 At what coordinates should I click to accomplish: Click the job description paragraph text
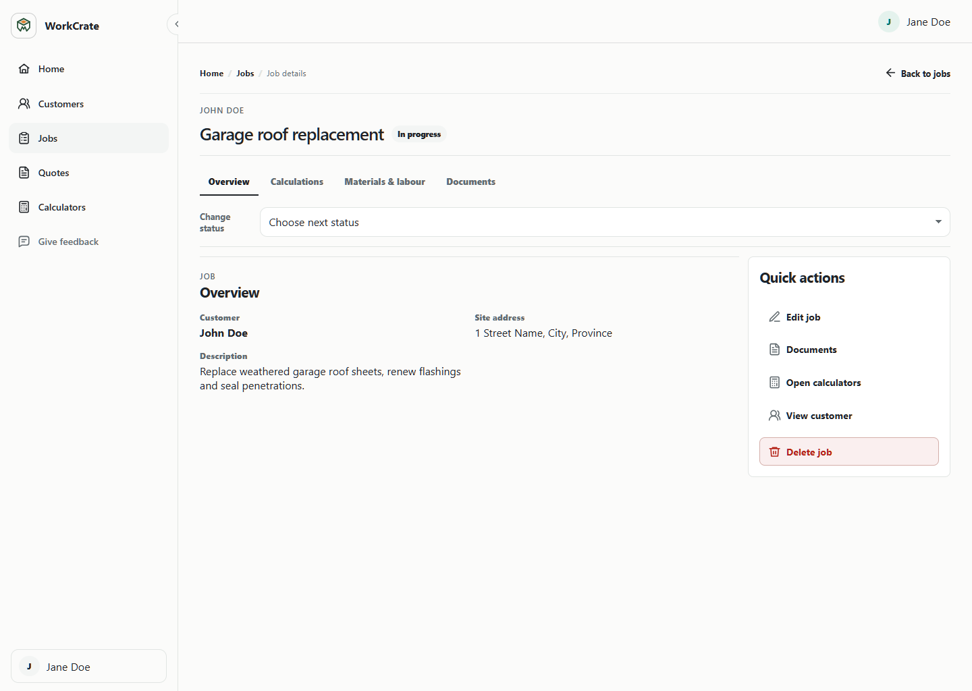[330, 379]
